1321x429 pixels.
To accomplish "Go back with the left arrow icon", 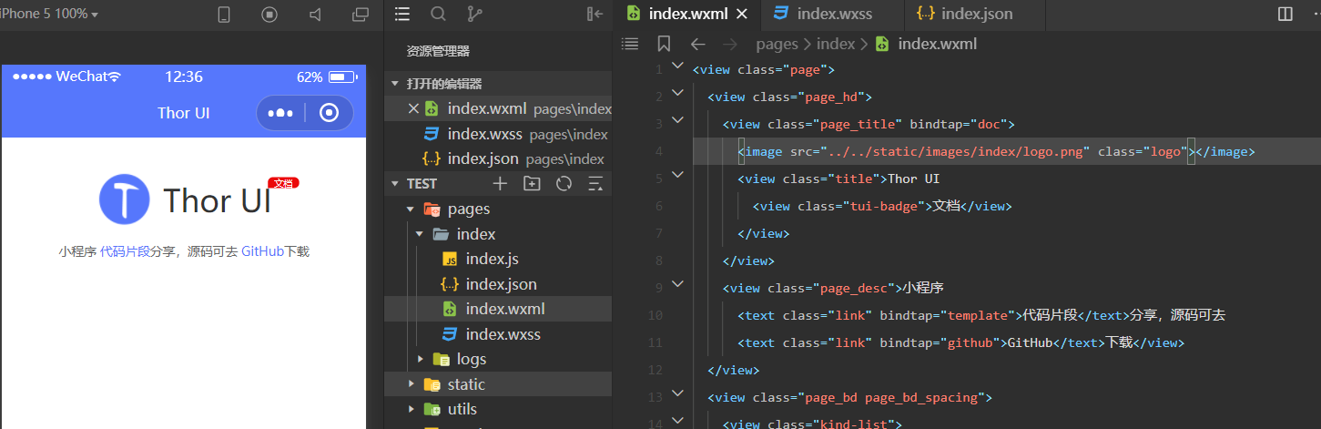I will coord(698,44).
